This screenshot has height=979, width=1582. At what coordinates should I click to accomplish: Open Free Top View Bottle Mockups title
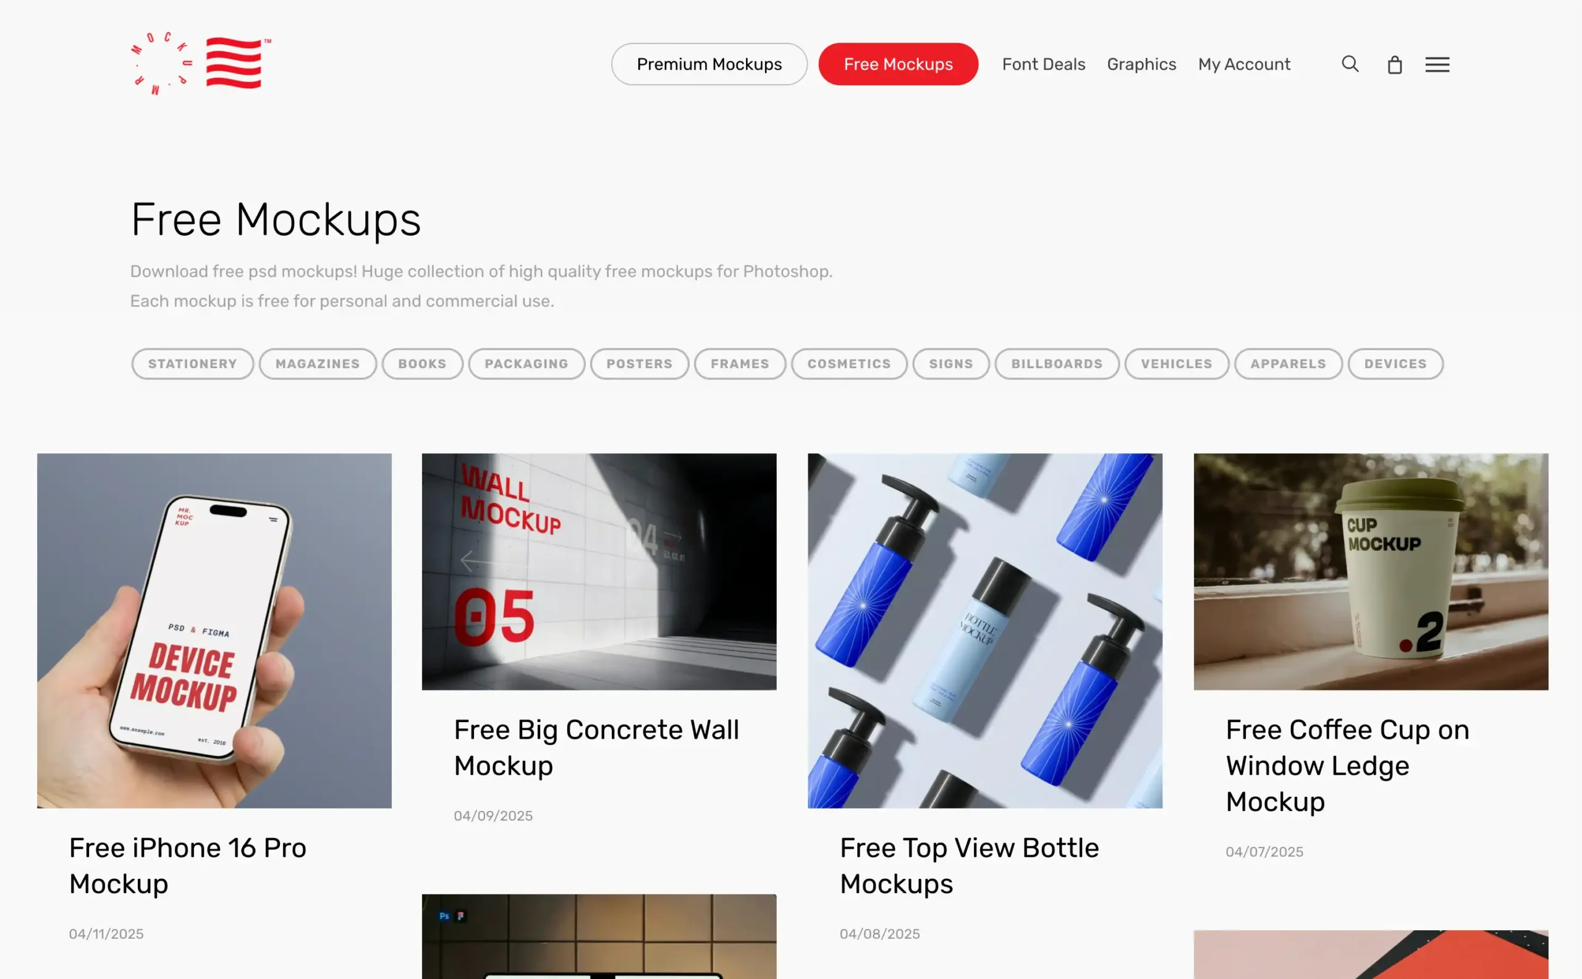(x=969, y=866)
